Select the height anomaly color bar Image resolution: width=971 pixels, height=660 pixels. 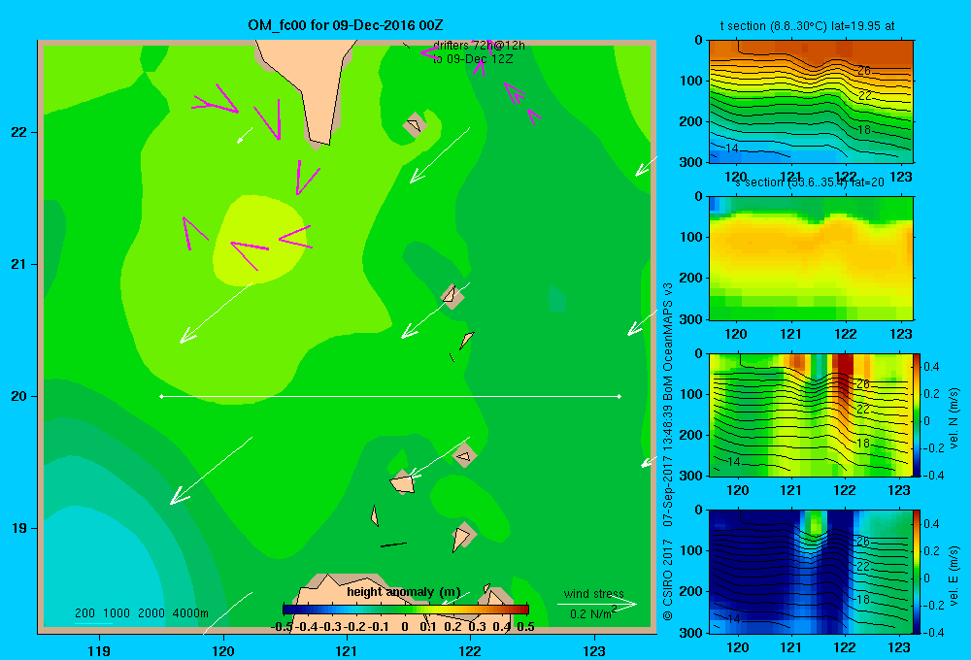pos(406,610)
